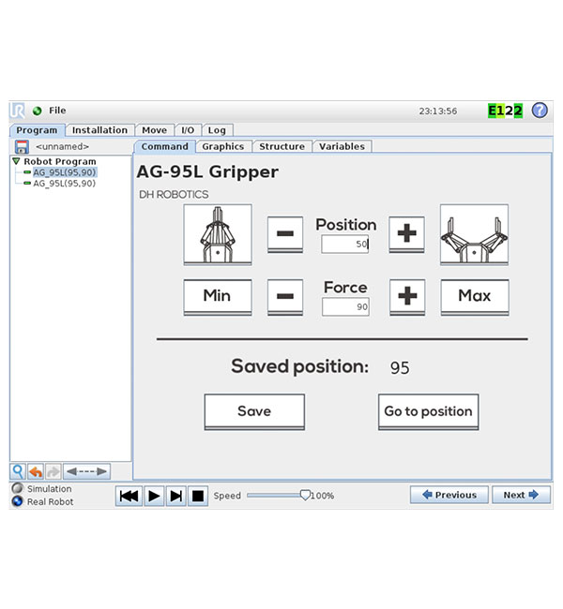Viewport: 563px width, 609px height.
Task: Open the I/O tab
Action: 188,130
